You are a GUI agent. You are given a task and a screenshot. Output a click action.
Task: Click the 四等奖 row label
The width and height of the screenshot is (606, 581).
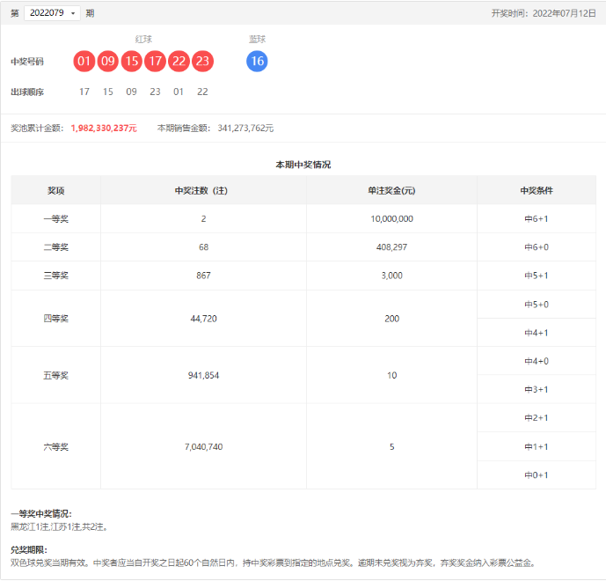pos(56,319)
